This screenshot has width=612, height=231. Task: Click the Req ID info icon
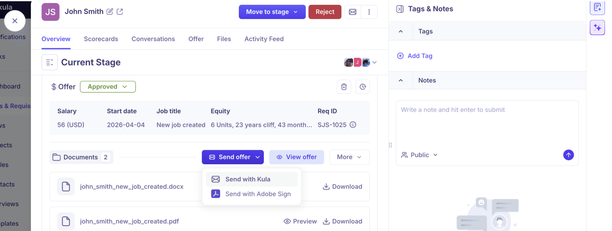[353, 125]
